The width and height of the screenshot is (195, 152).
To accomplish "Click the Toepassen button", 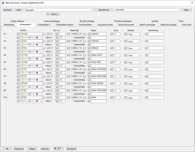I will 19,149.
